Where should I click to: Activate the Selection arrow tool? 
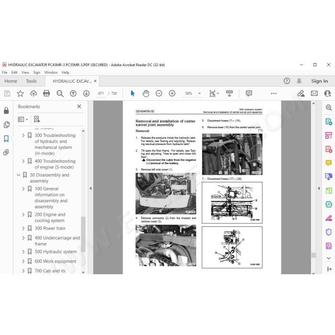click(133, 93)
